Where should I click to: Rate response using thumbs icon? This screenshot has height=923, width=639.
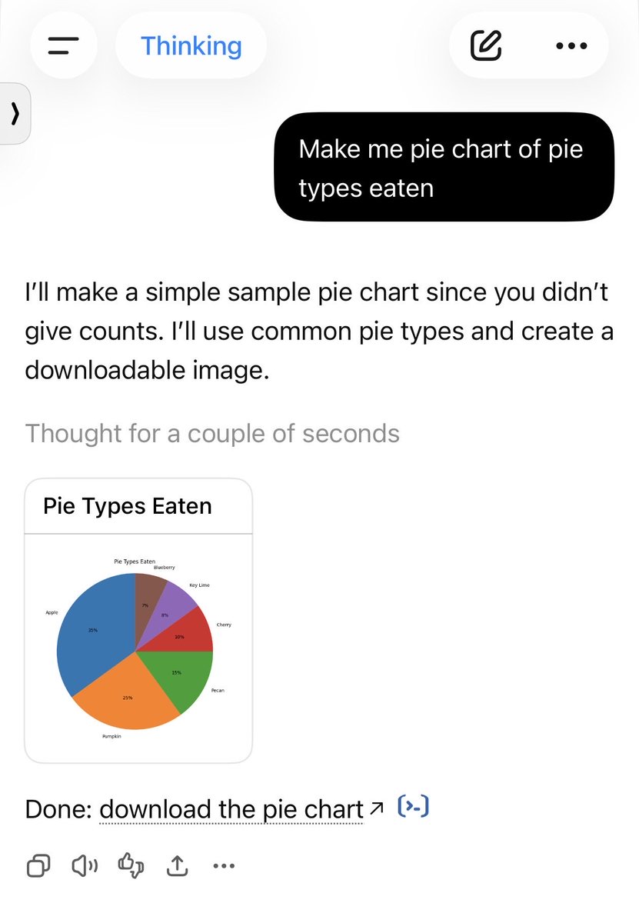131,866
